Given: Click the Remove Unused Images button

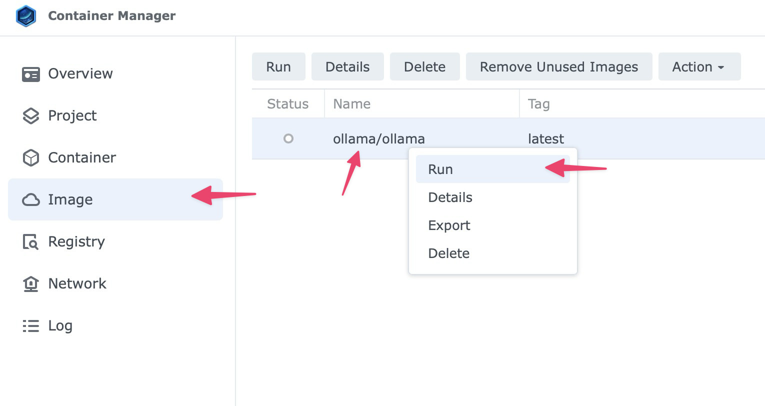Looking at the screenshot, I should tap(558, 67).
